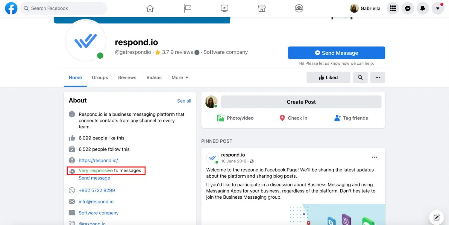449x225 pixels.
Task: Open pinned post three-dot menu
Action: [x=374, y=157]
